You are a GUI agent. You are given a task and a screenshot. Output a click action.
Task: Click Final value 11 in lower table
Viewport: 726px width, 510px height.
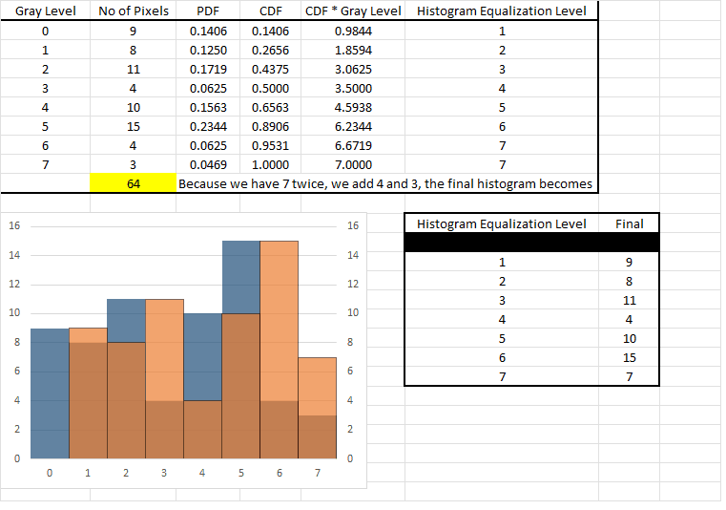point(630,301)
